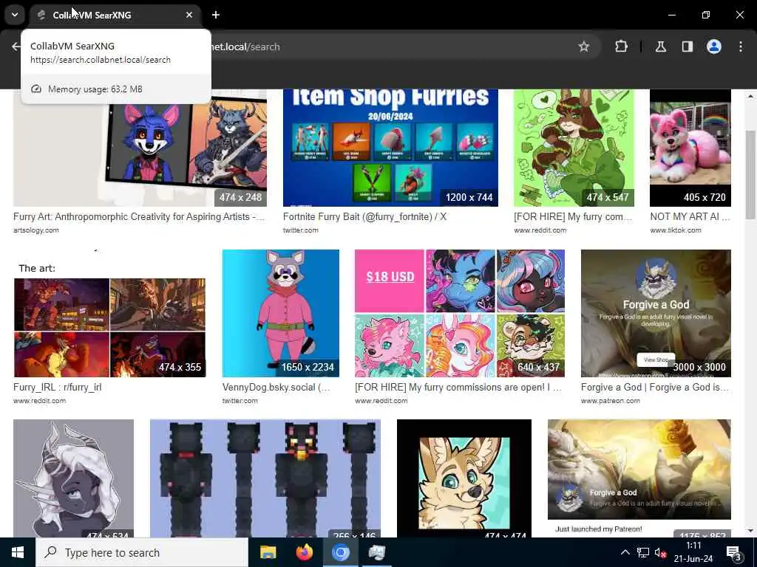This screenshot has height=567, width=757.
Task: Click the artsology.com source text
Action: 36,230
